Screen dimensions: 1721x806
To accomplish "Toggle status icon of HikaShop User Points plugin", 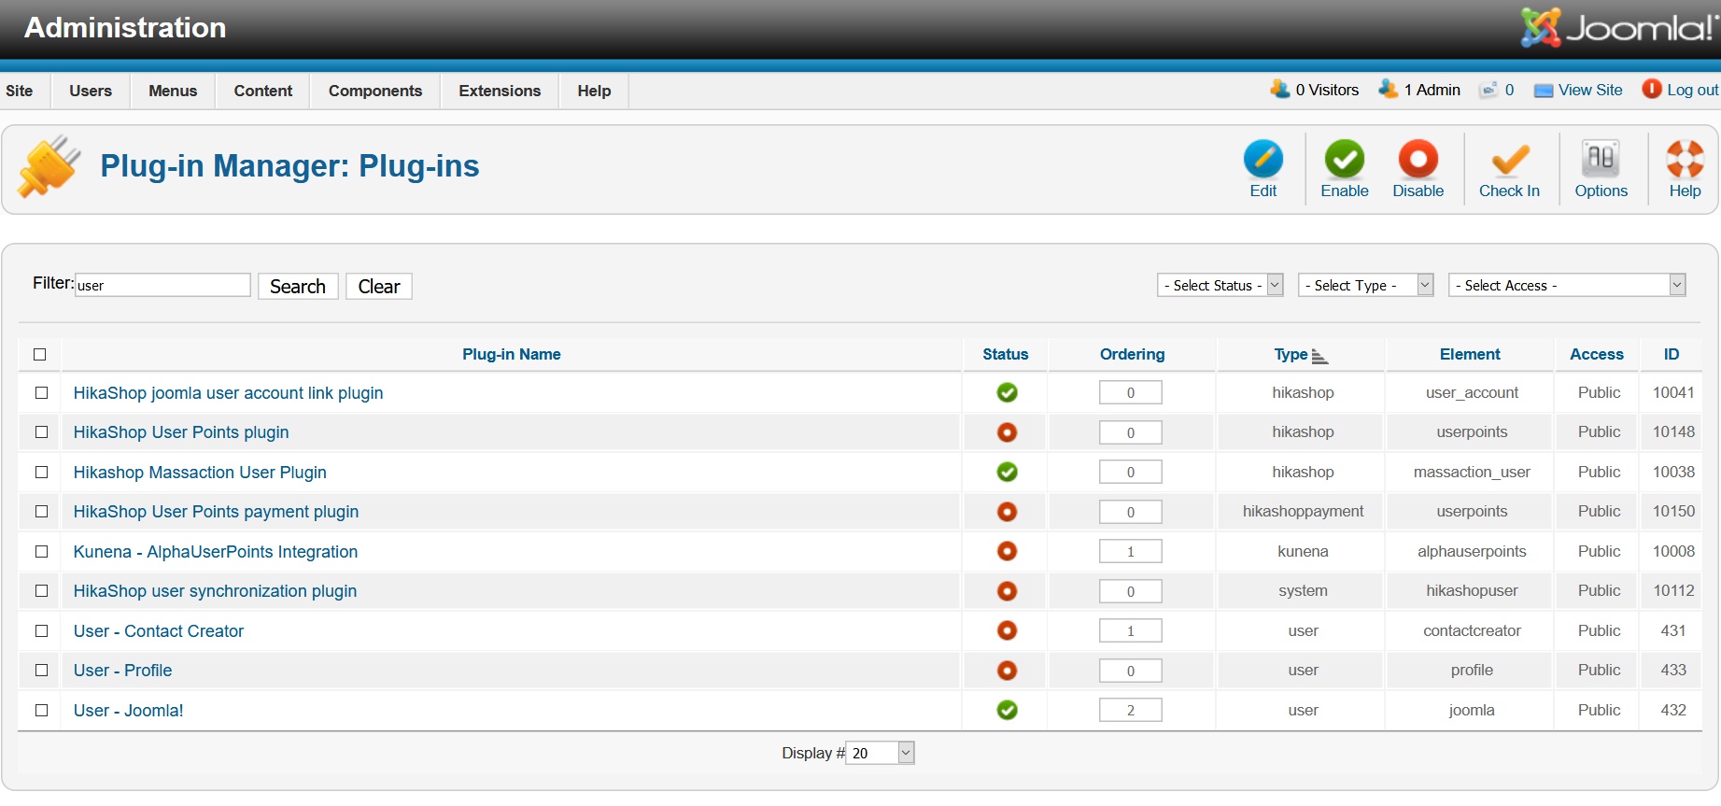I will tap(1007, 432).
